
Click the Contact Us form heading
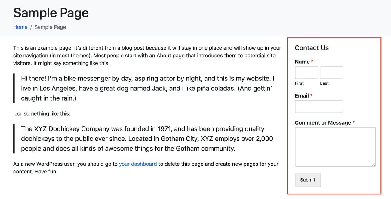point(312,48)
